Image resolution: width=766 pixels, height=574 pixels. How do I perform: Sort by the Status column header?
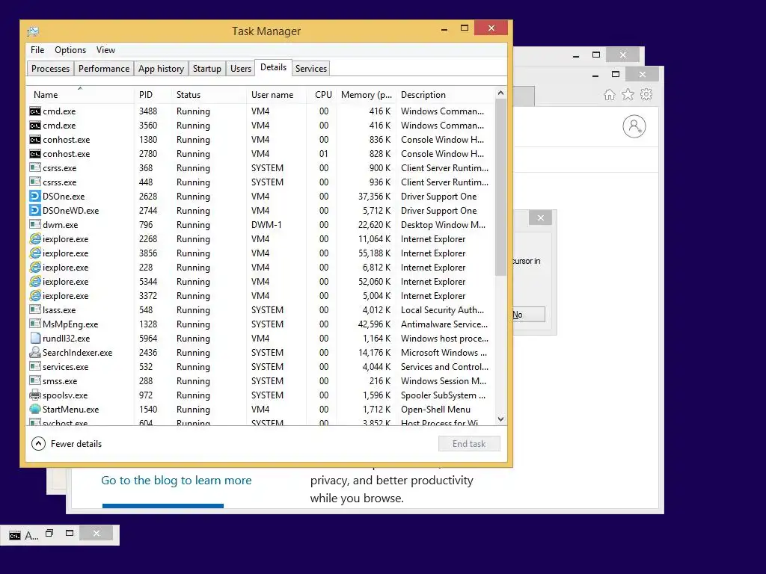209,95
